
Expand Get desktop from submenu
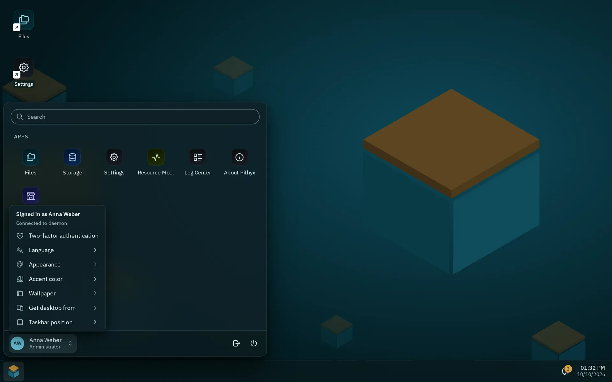57,308
